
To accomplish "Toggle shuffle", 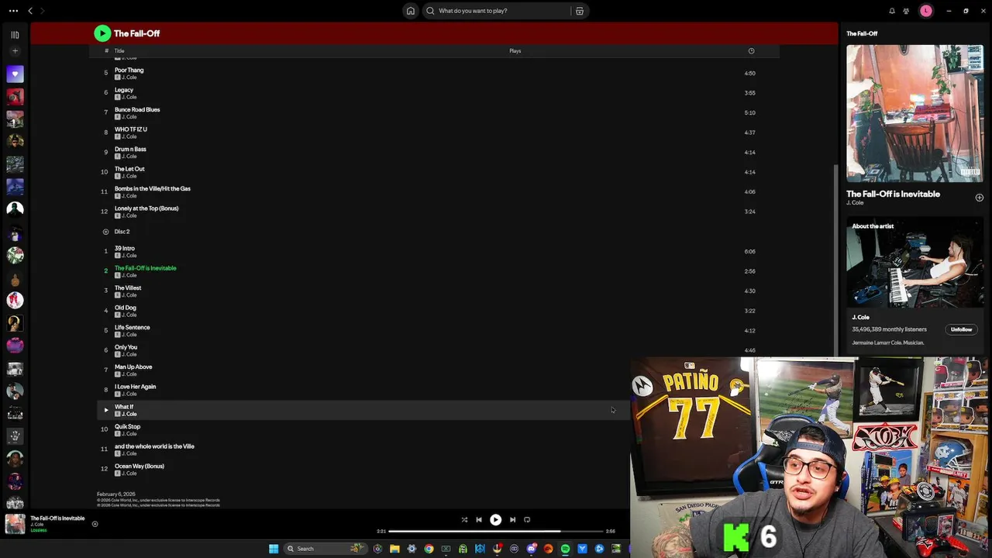I will pyautogui.click(x=464, y=520).
